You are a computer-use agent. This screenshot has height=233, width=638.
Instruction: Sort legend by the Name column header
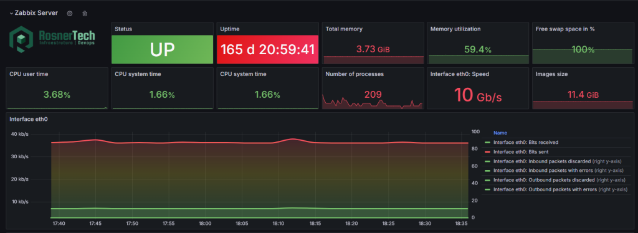pos(500,133)
